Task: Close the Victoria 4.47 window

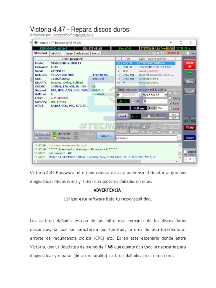Action: pos(191,42)
